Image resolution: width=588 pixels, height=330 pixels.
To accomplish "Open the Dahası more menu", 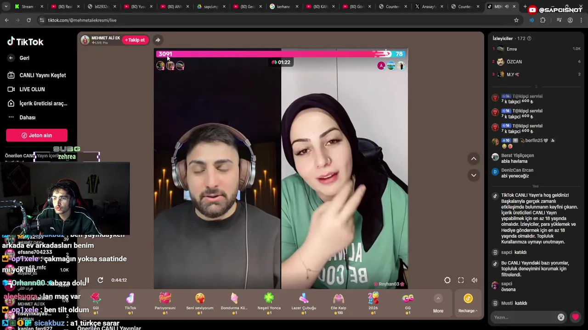I will point(22,117).
